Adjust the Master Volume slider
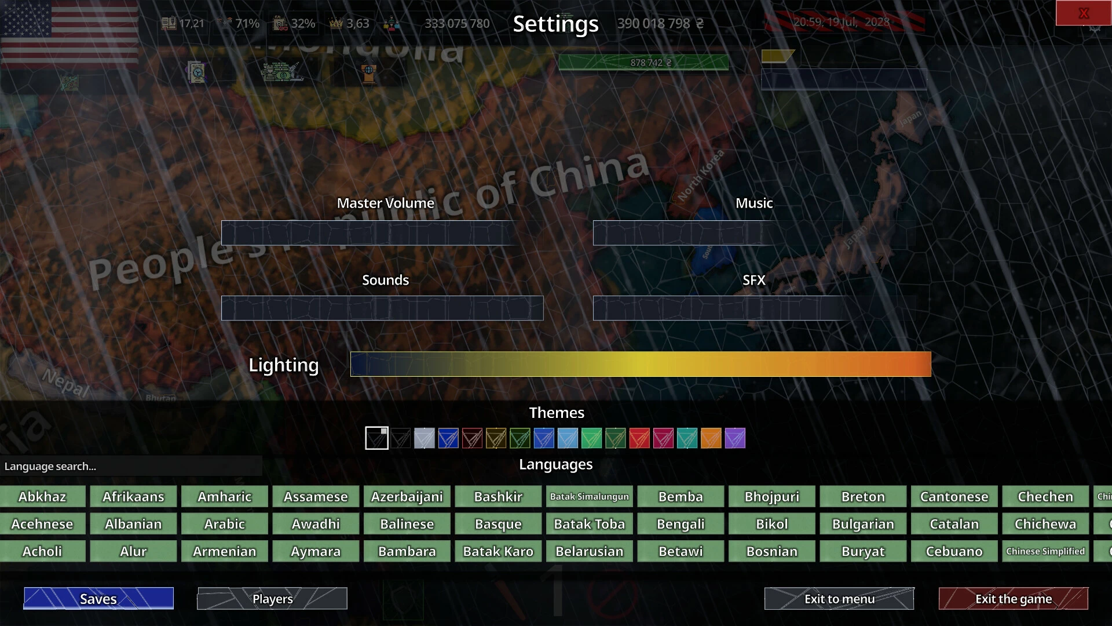The width and height of the screenshot is (1112, 626). pyautogui.click(x=382, y=233)
